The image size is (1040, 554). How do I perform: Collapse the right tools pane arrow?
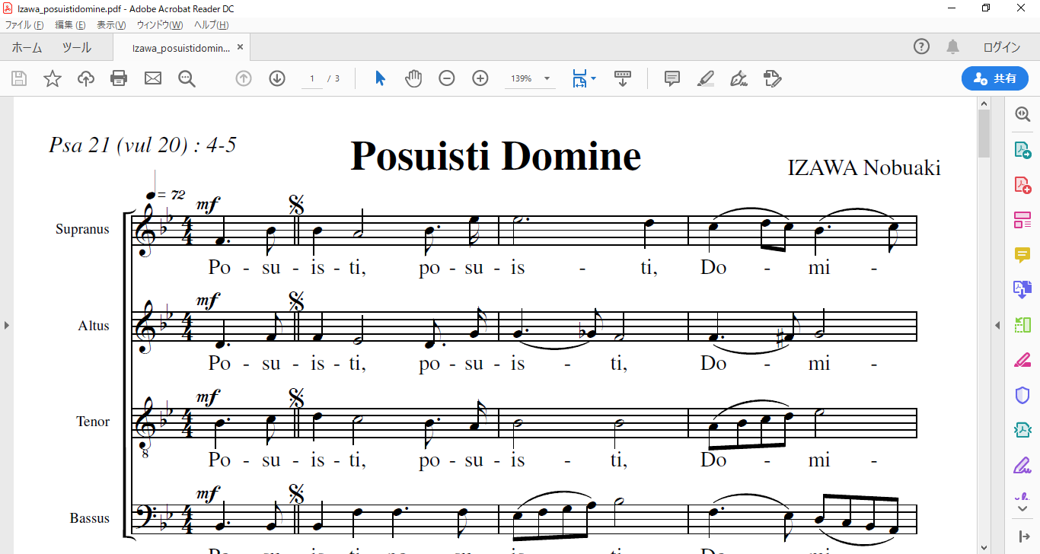(997, 325)
